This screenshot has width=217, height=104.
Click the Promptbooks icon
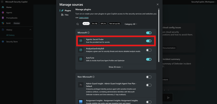tap(3, 18)
